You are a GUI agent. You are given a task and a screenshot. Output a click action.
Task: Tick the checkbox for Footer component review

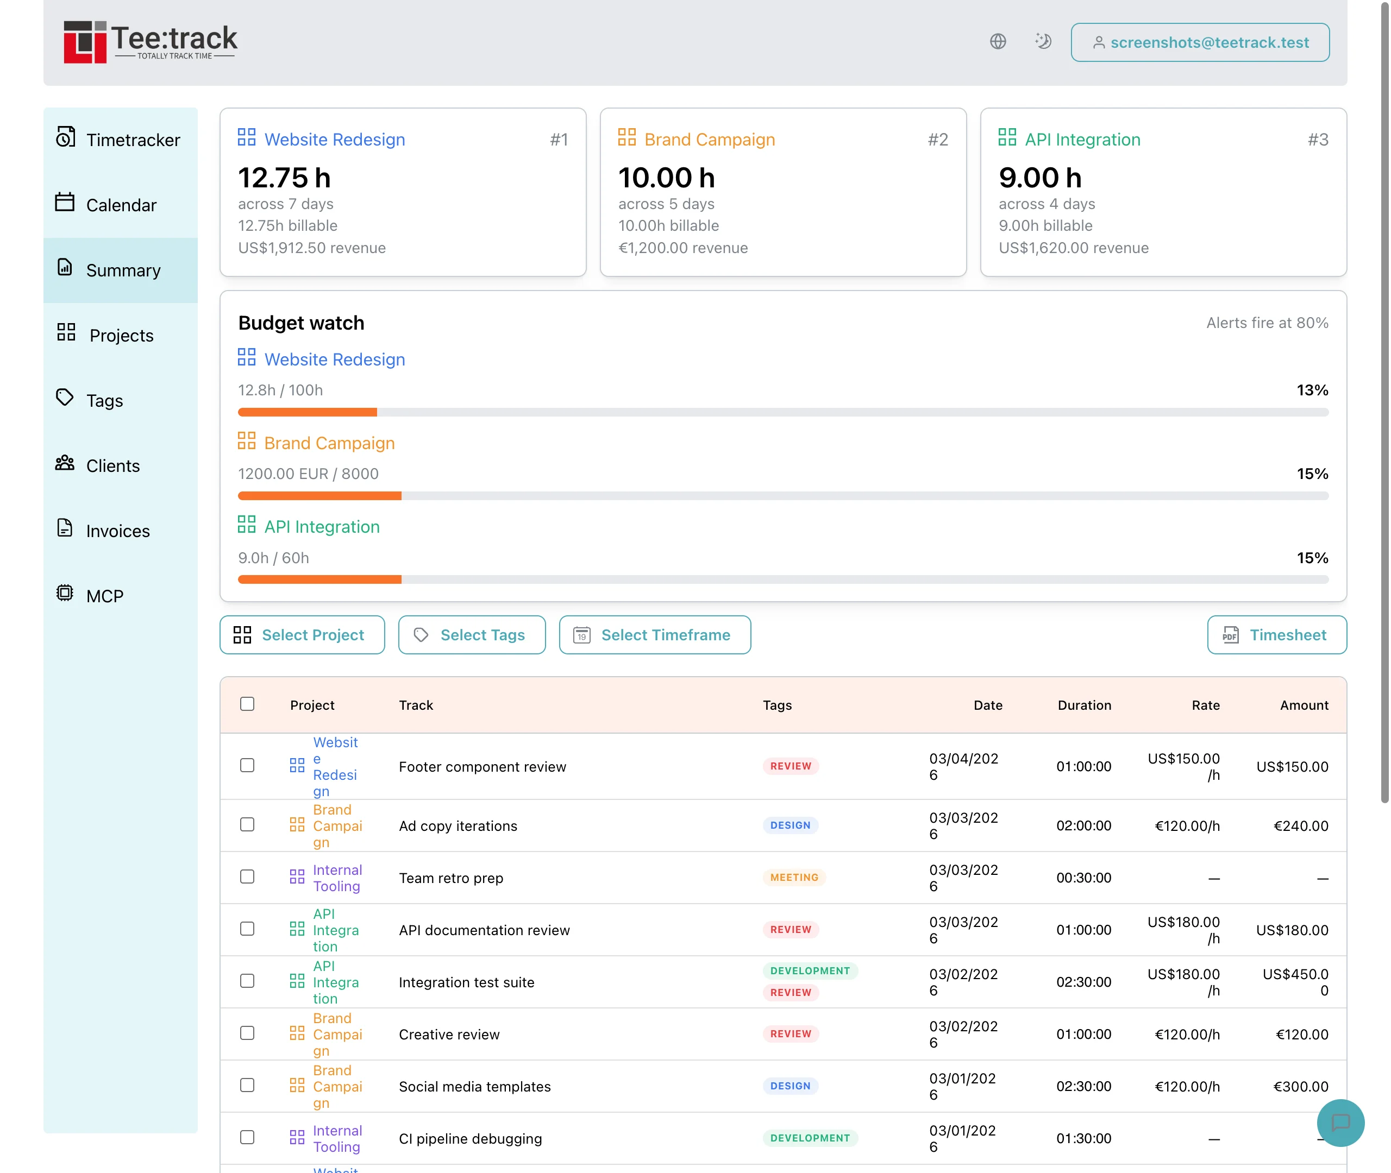(247, 765)
